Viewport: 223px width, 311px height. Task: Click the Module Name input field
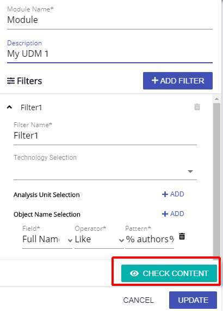tap(110, 20)
